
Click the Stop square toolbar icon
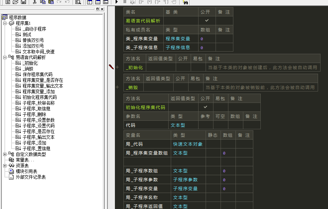click(x=125, y=2)
